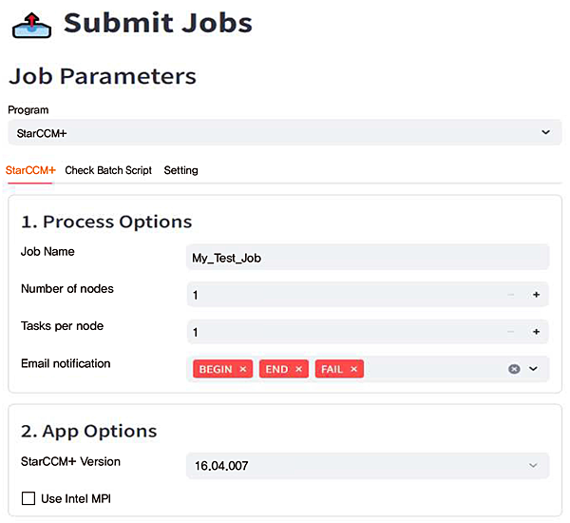Image resolution: width=570 pixels, height=523 pixels.
Task: Click the Job Name input field
Action: pos(368,258)
